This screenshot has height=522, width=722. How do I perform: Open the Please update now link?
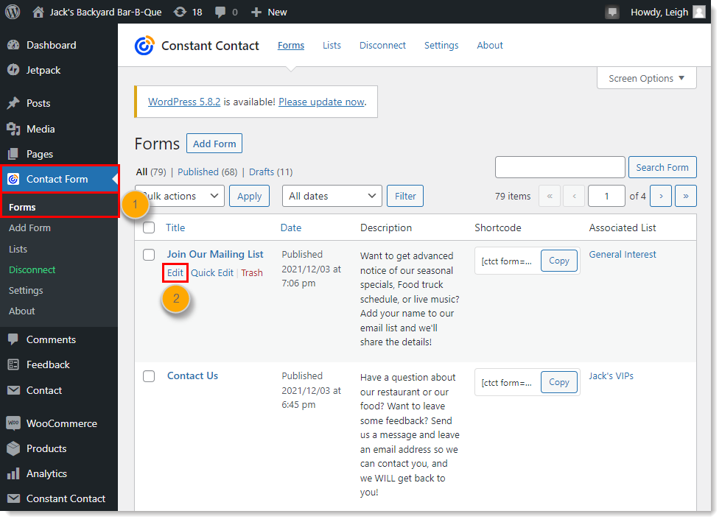point(322,102)
